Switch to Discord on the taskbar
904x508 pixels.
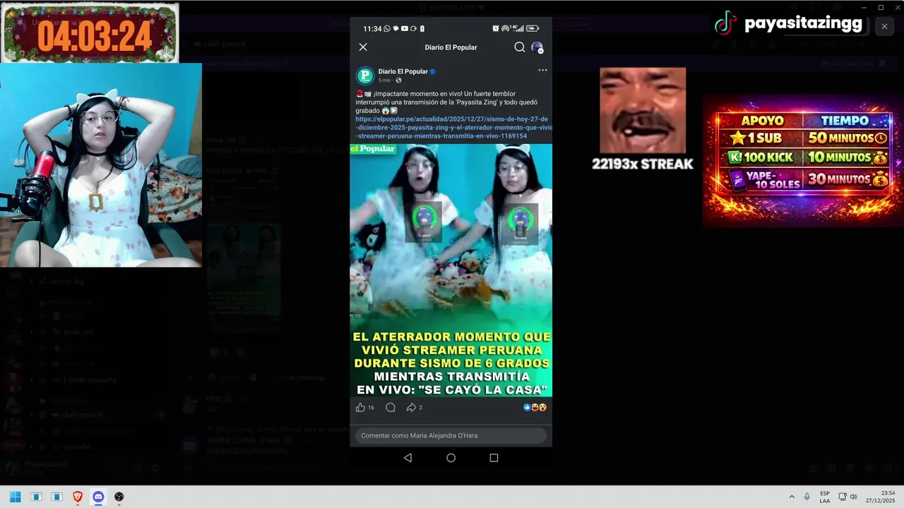(98, 497)
